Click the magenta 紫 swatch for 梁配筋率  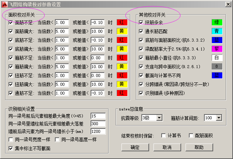217,49
